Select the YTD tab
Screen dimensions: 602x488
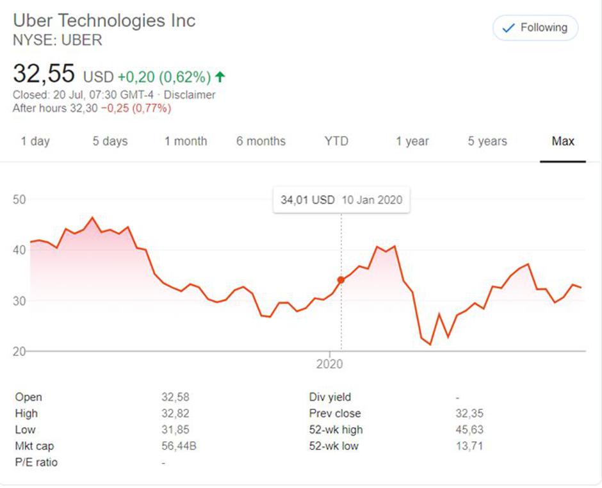(x=336, y=142)
